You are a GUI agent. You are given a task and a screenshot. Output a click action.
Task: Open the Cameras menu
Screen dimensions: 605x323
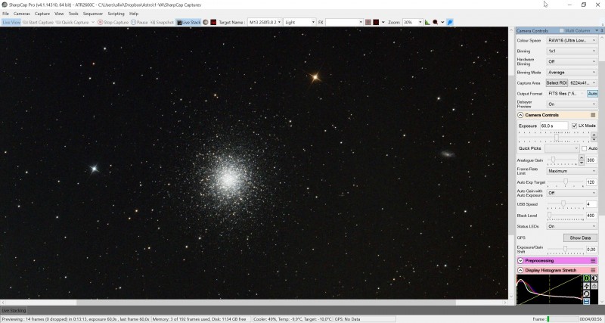(22, 14)
